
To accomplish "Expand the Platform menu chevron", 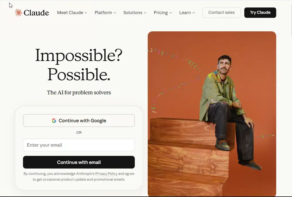I will click(115, 13).
